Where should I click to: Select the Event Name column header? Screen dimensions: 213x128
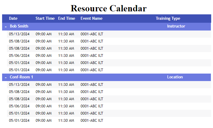tap(91, 19)
